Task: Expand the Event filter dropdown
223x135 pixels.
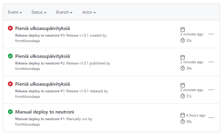Action: [x=15, y=12]
